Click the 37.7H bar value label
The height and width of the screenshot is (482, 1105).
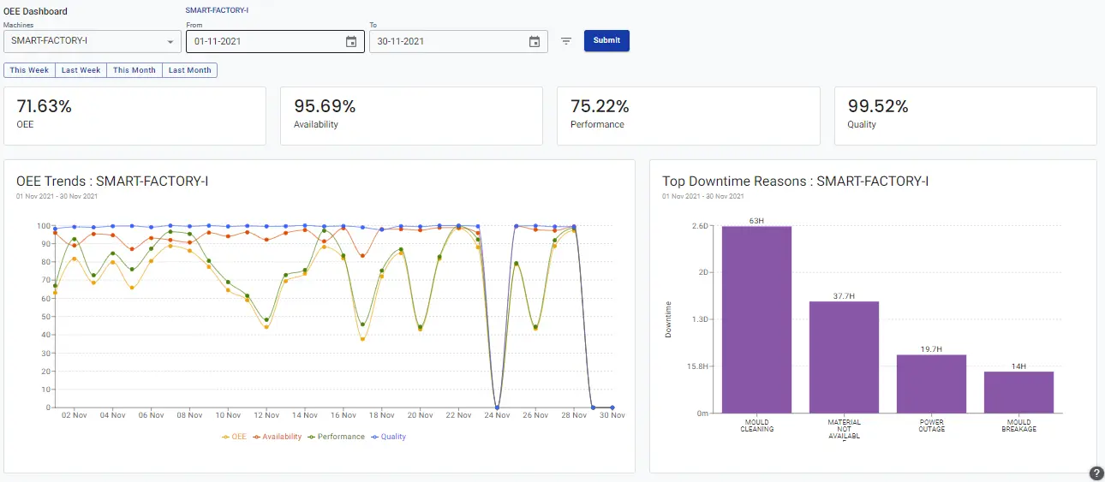[x=844, y=296]
